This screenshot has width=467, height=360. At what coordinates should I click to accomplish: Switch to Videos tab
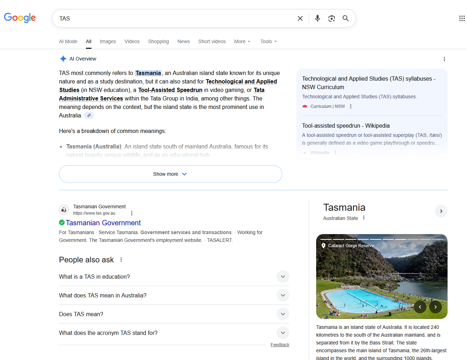(x=132, y=41)
